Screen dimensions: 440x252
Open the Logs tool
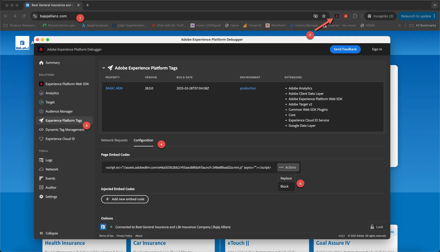(46, 160)
